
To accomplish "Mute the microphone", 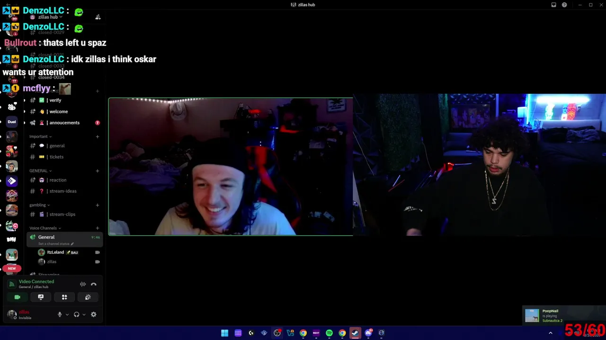I will (60, 314).
